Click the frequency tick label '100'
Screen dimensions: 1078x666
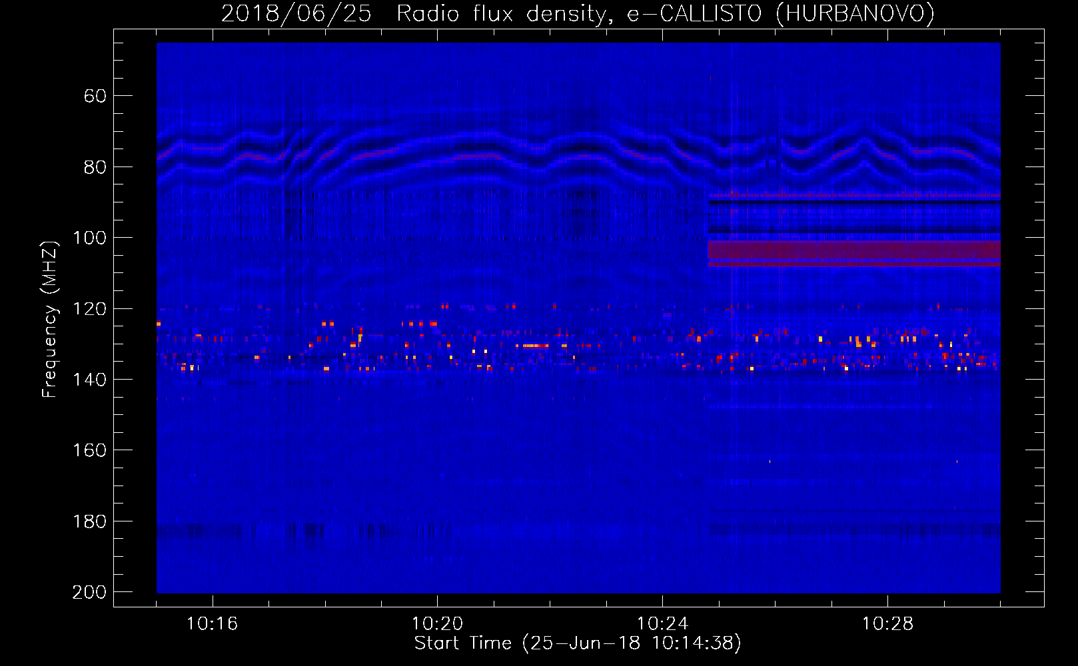89,238
